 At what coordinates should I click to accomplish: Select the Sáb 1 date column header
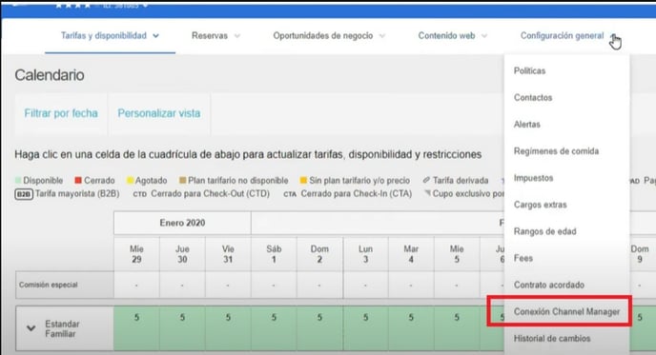[x=274, y=254]
